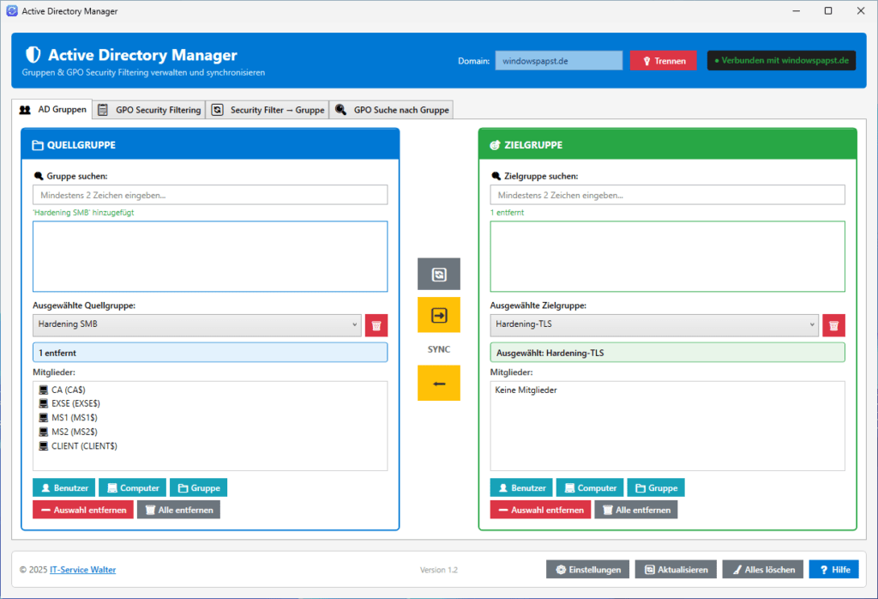Click the dark swap icon between the panels
Image resolution: width=878 pixels, height=599 pixels.
(439, 274)
